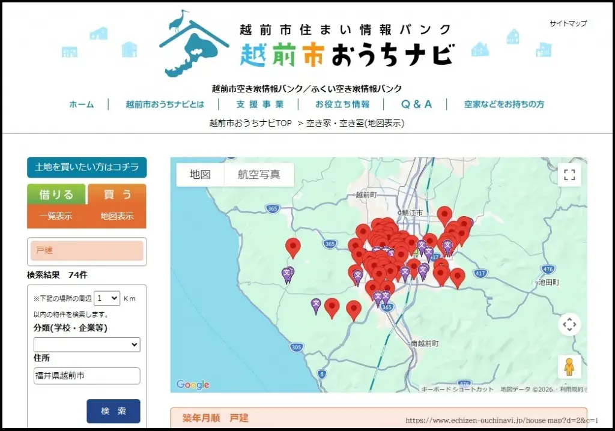Click the red pin near 池田町

pos(458,277)
